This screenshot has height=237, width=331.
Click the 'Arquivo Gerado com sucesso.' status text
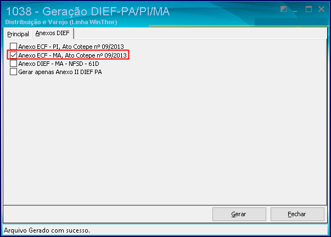(47, 230)
